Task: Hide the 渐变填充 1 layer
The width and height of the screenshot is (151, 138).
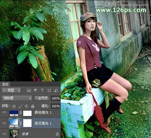Action: pyautogui.click(x=4, y=123)
